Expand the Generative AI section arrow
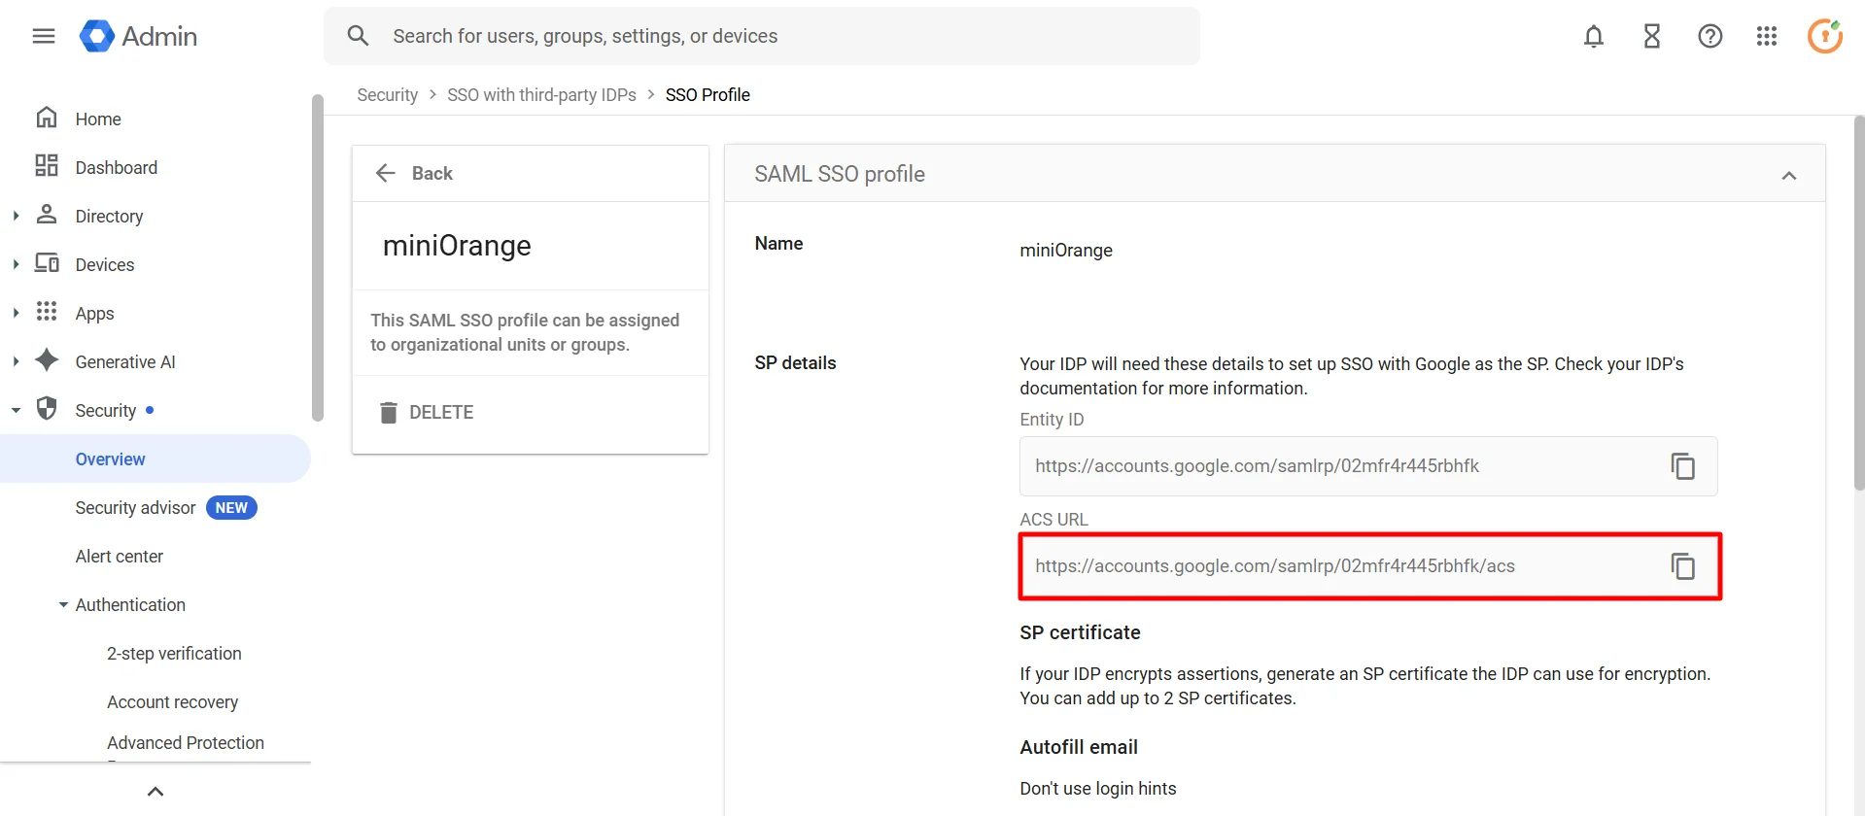This screenshot has height=816, width=1865. [x=16, y=361]
